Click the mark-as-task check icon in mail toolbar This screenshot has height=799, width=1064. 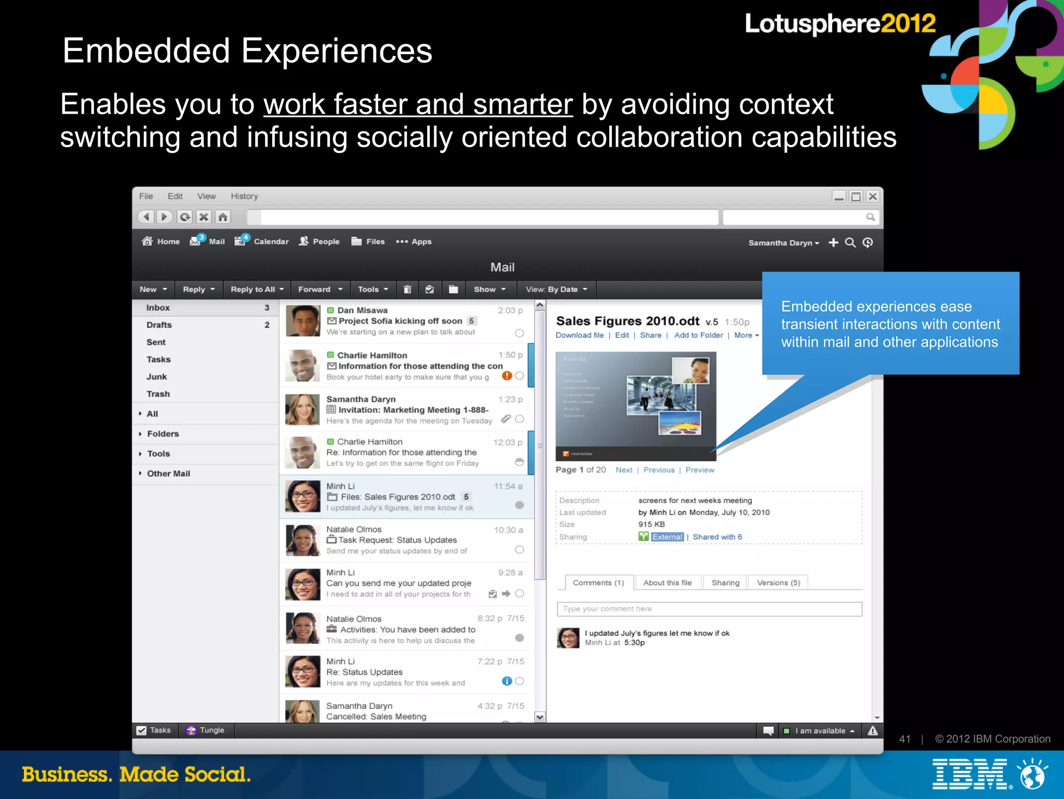tap(430, 290)
